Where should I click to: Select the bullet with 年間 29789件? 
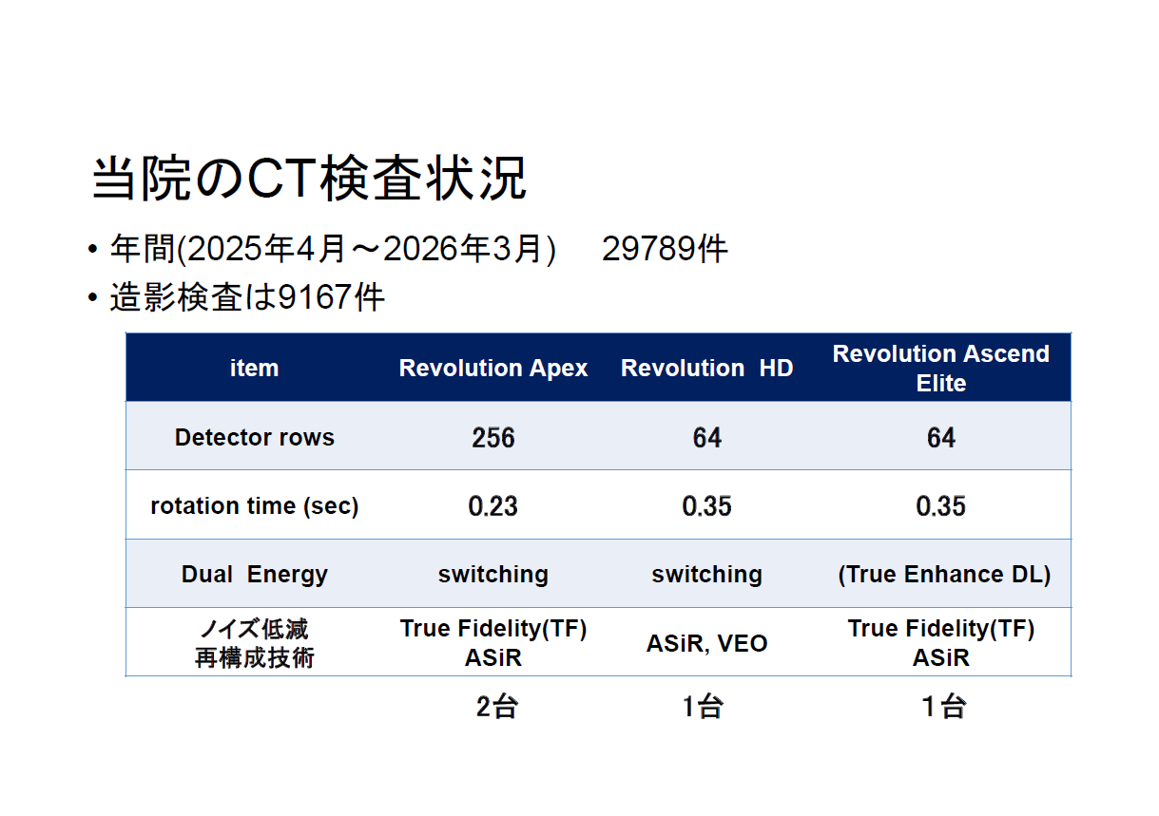(x=407, y=250)
